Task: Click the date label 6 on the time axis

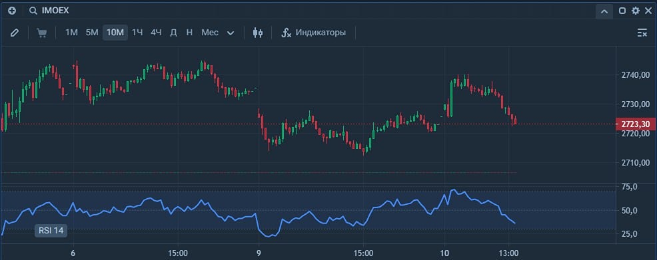Action: (73, 253)
